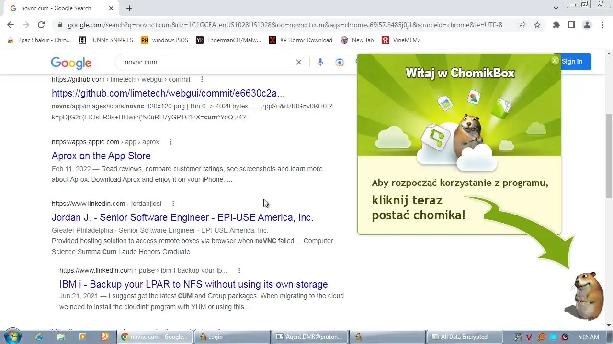
Task: Switch to 'All Data Encrypted' taskbar window
Action: (465, 337)
